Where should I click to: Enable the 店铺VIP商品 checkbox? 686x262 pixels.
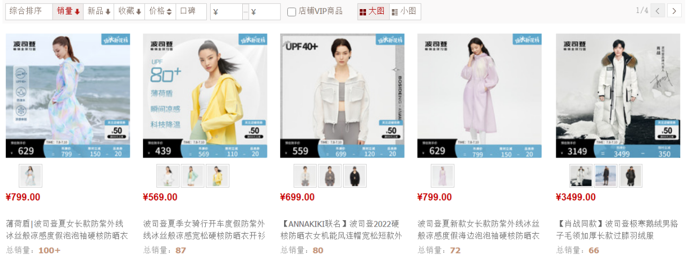pyautogui.click(x=292, y=12)
